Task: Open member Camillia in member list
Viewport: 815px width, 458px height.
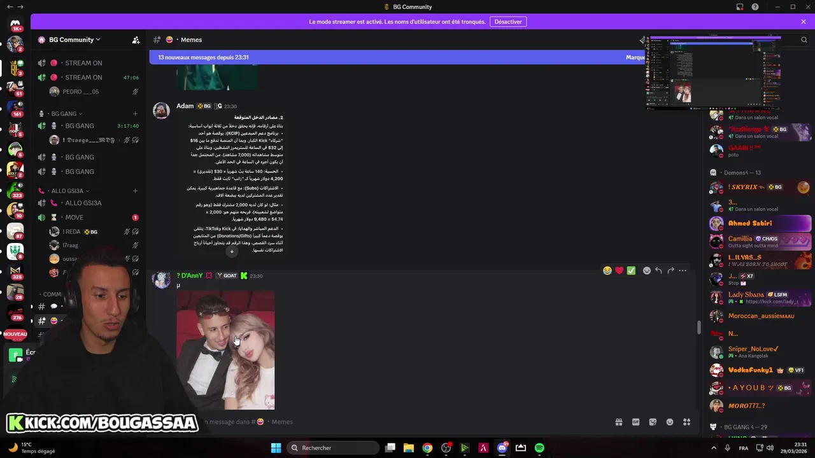Action: pyautogui.click(x=760, y=242)
